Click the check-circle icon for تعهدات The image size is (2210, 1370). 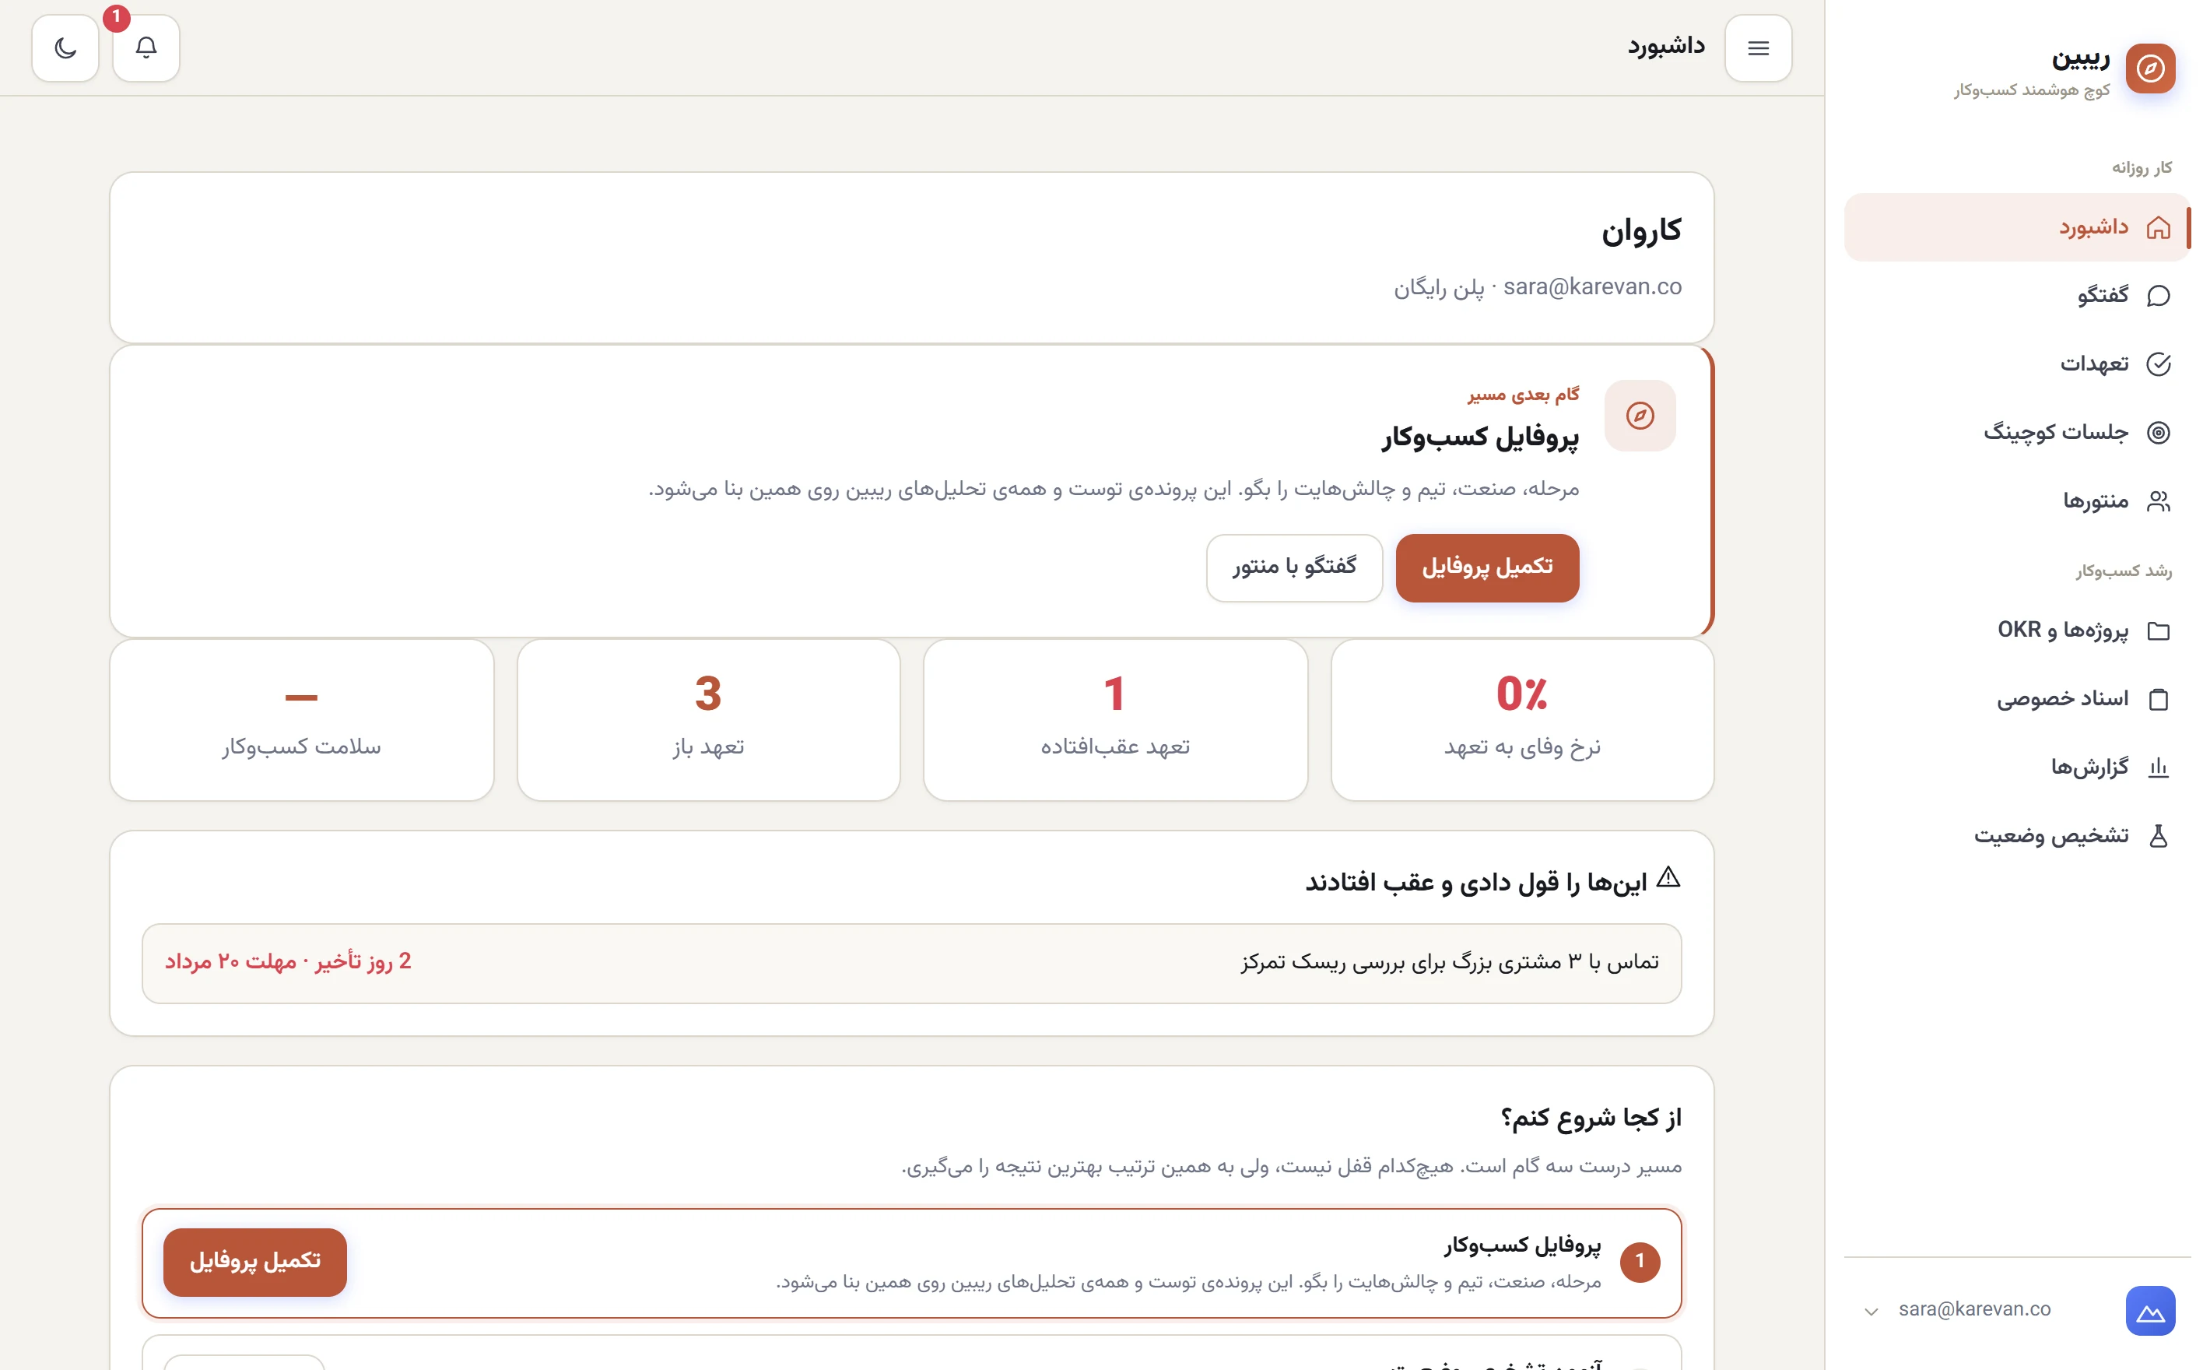tap(2157, 364)
